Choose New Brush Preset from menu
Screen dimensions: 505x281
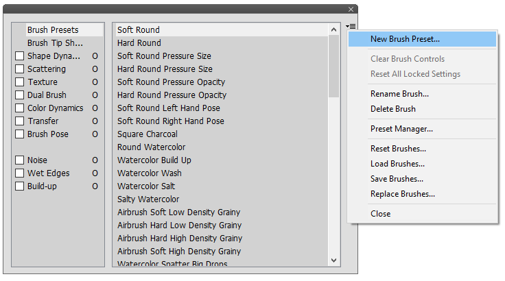pos(405,39)
